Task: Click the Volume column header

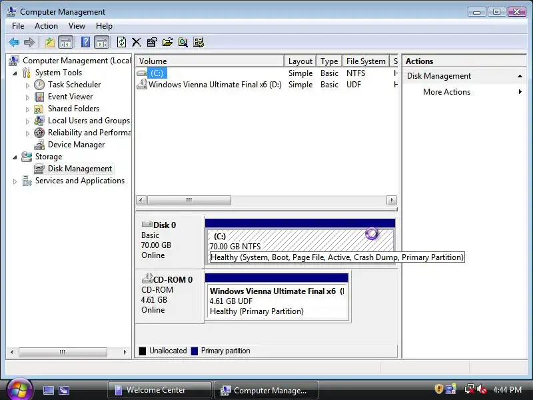Action: pyautogui.click(x=209, y=61)
